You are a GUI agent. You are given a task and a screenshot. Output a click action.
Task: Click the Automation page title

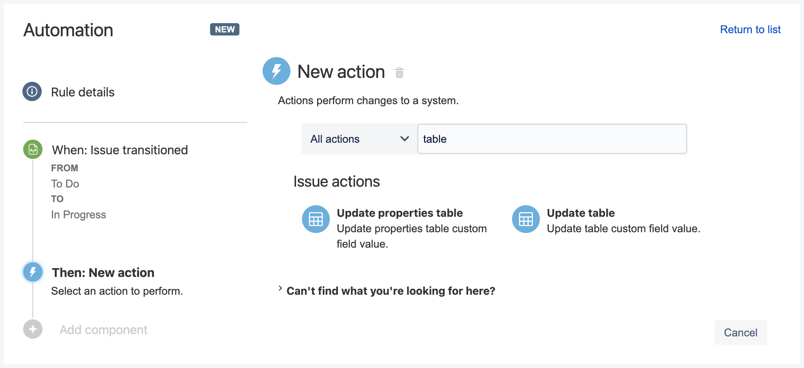pos(68,30)
